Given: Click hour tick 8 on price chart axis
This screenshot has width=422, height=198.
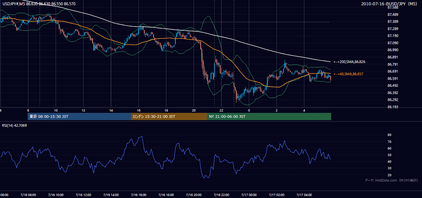Looking at the screenshot, I should (x=28, y=110).
